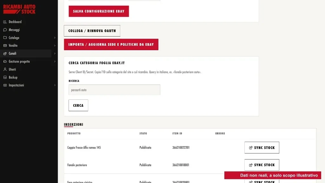
Task: Click Collega / Rinnova OAuth button
Action: (92, 31)
